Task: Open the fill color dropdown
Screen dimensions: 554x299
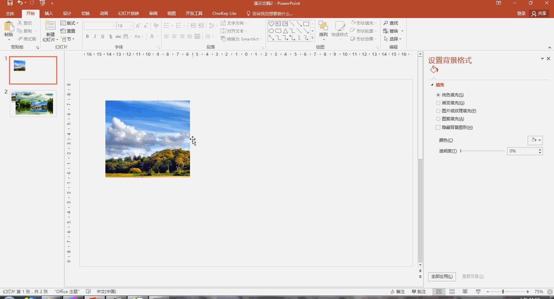Action: pyautogui.click(x=535, y=140)
